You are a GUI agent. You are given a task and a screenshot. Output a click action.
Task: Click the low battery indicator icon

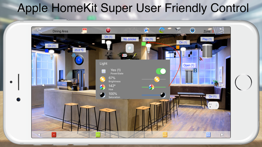pyautogui.click(x=124, y=55)
